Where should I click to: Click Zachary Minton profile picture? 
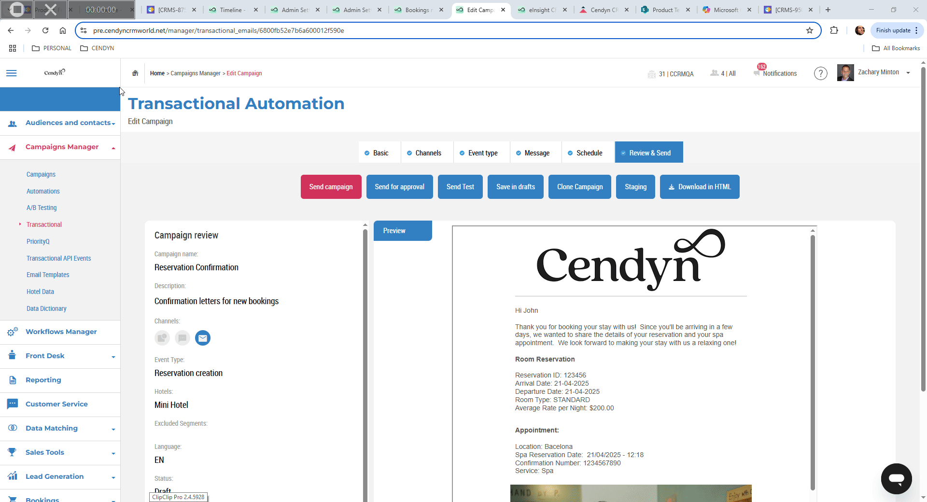(845, 73)
